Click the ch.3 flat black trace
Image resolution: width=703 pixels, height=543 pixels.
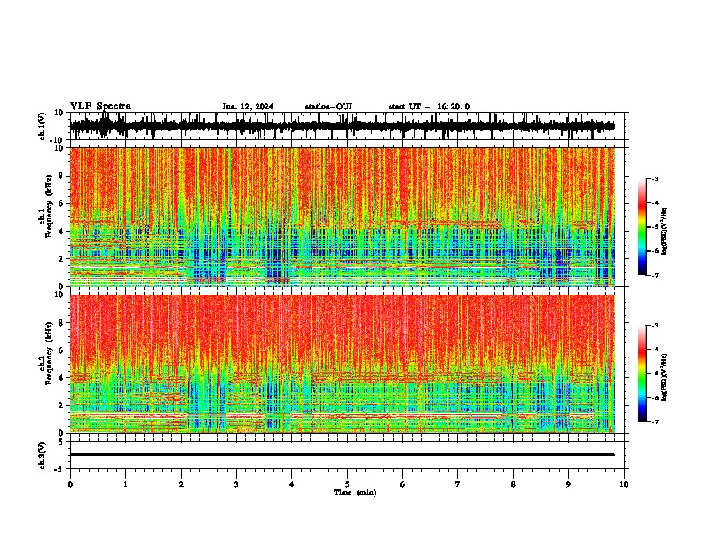tap(342, 454)
